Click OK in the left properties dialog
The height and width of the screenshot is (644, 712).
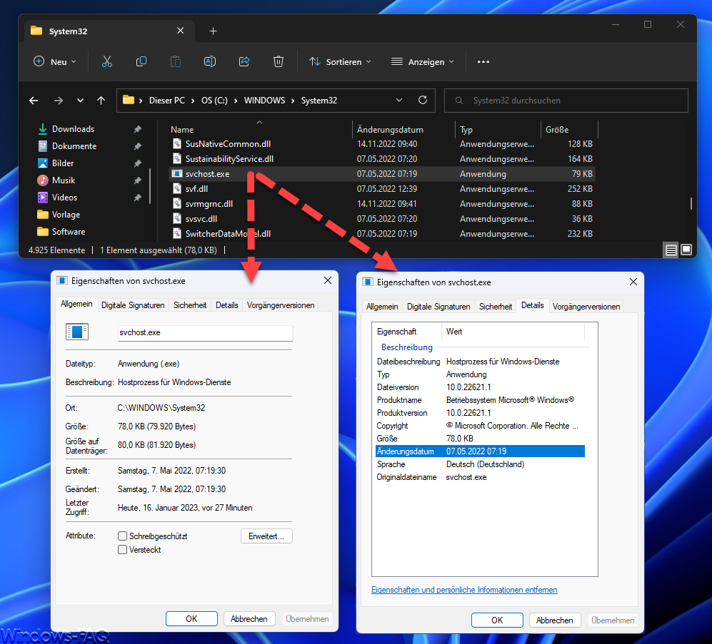191,618
